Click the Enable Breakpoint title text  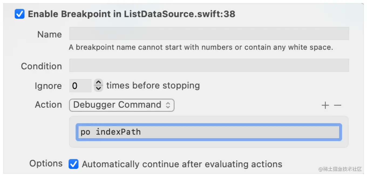[132, 14]
